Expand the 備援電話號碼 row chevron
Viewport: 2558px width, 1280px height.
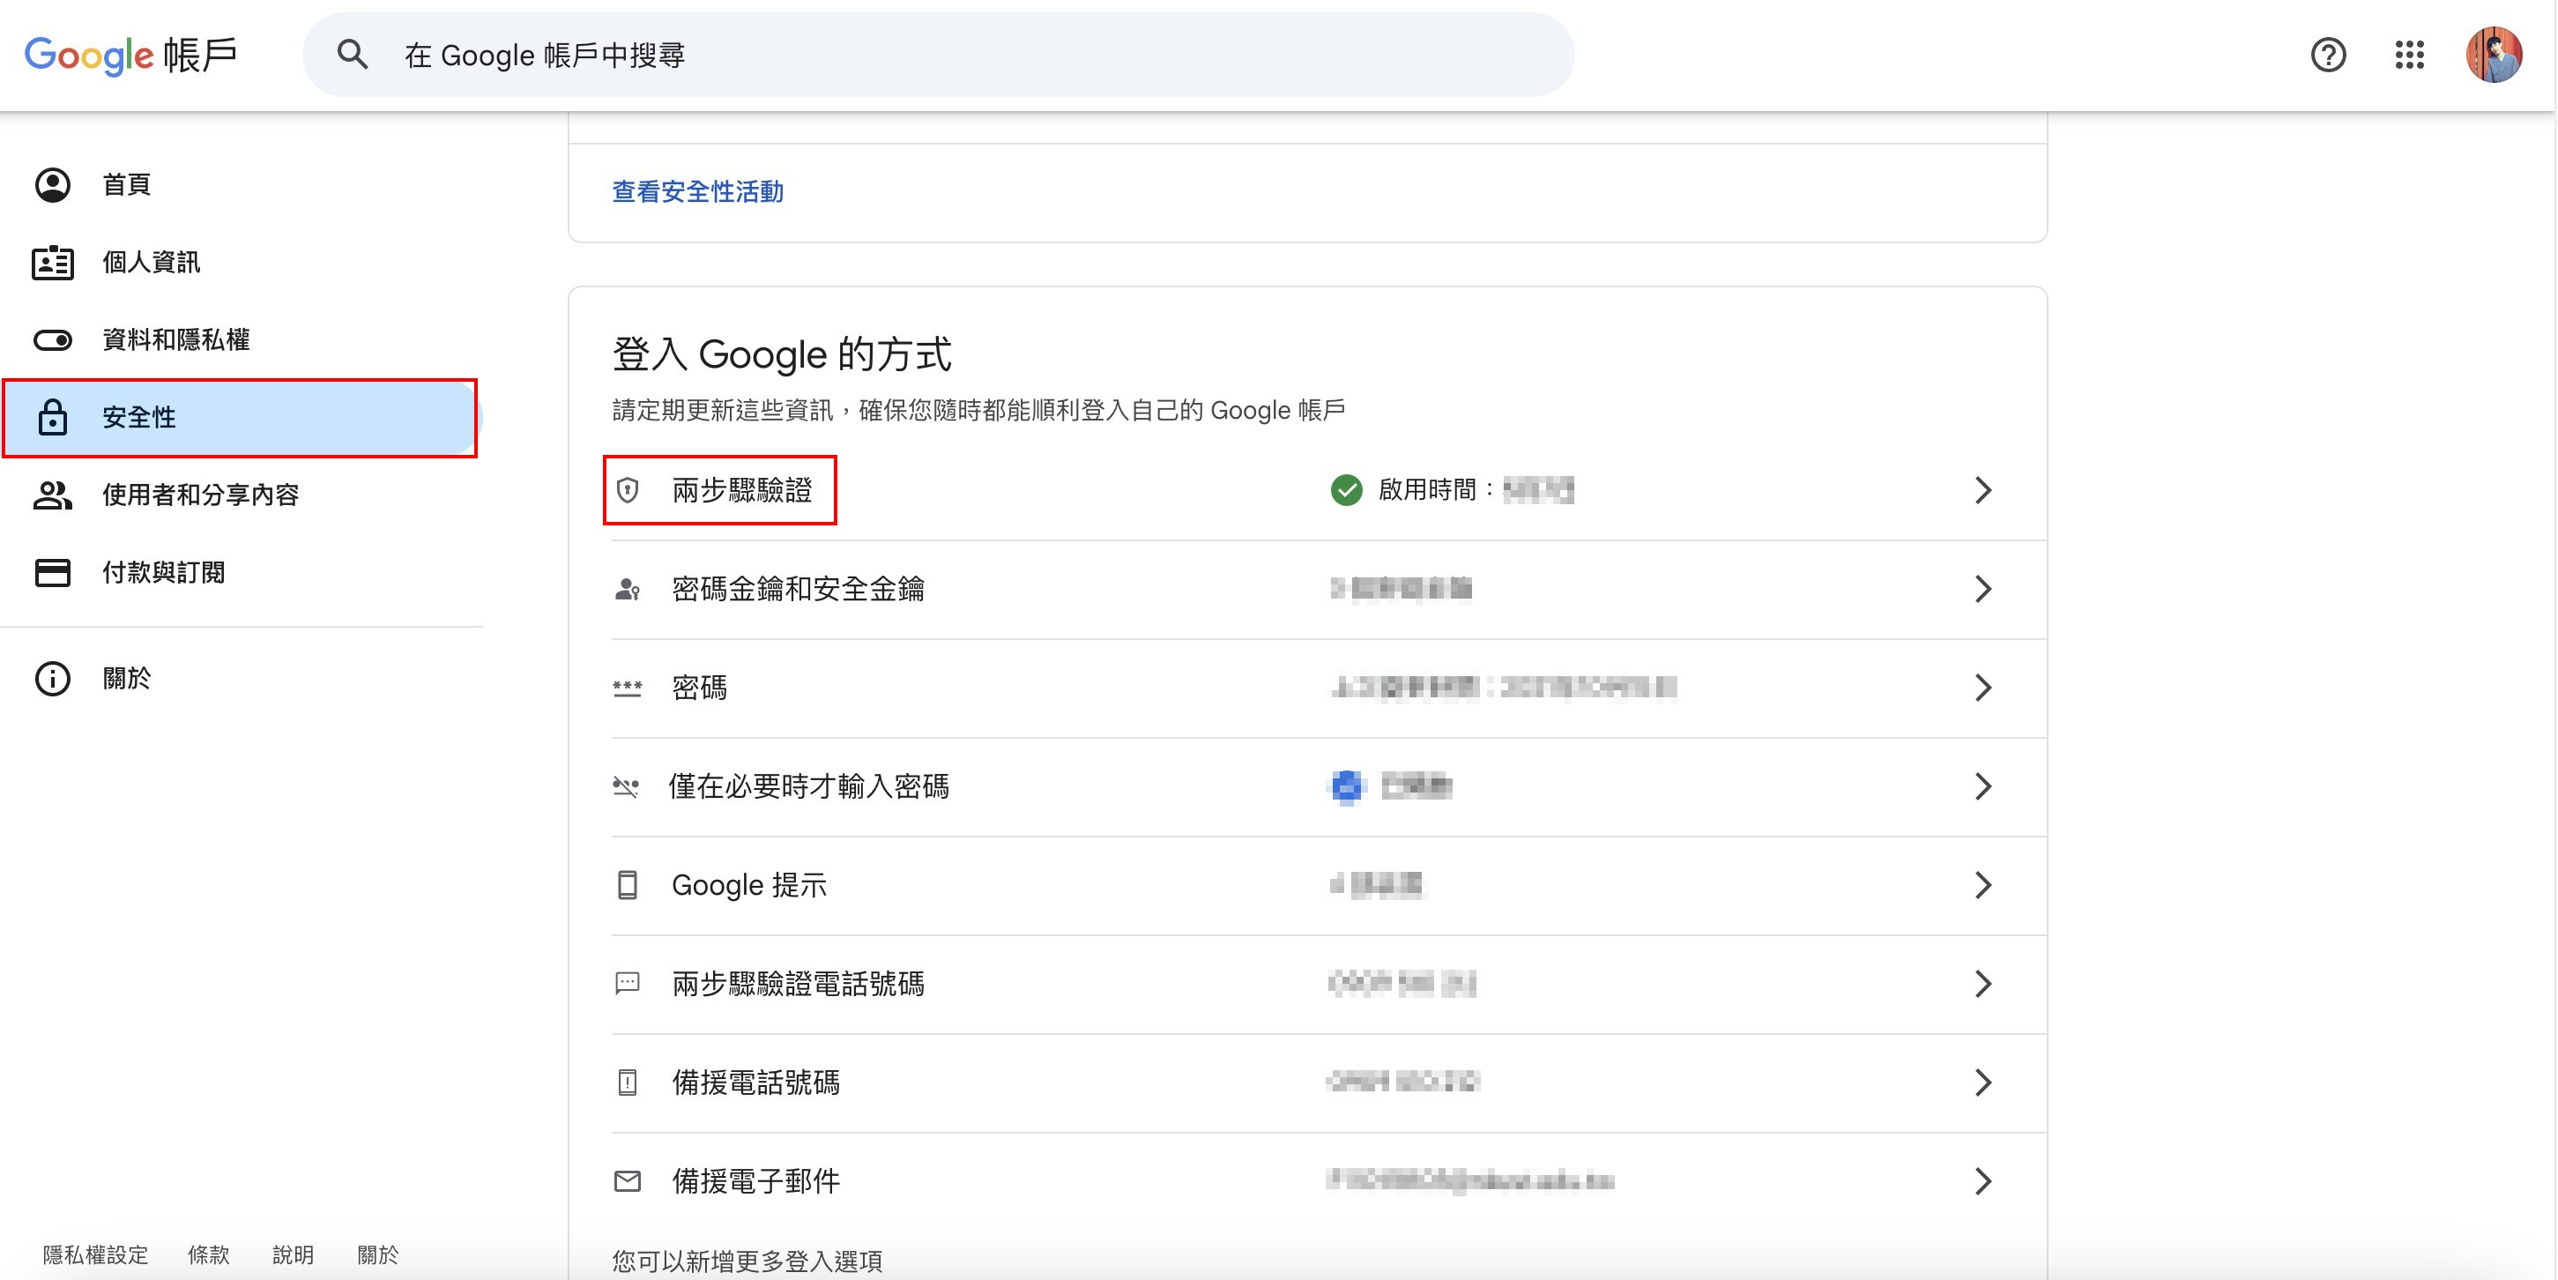click(x=1982, y=1083)
